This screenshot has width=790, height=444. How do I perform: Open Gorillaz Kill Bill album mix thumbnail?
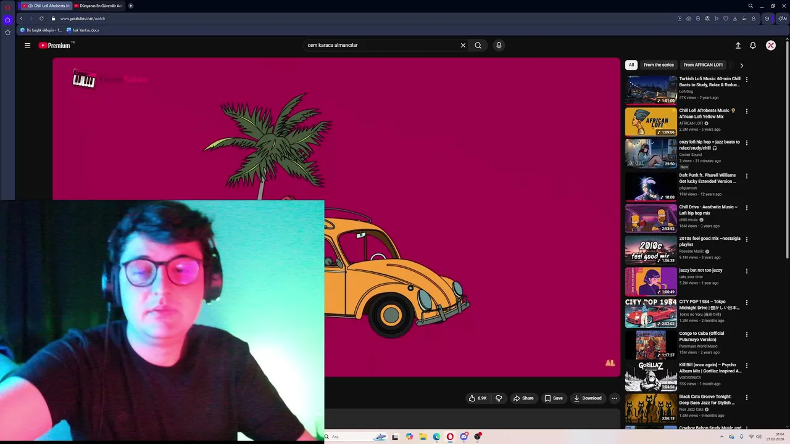651,376
